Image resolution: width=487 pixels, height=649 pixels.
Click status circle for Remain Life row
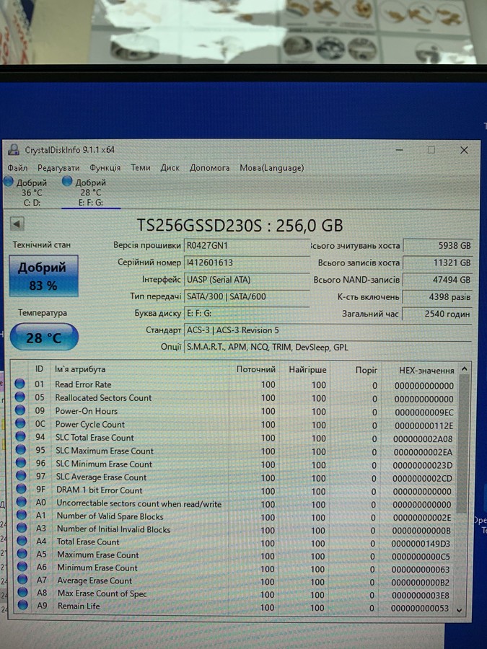tap(23, 605)
